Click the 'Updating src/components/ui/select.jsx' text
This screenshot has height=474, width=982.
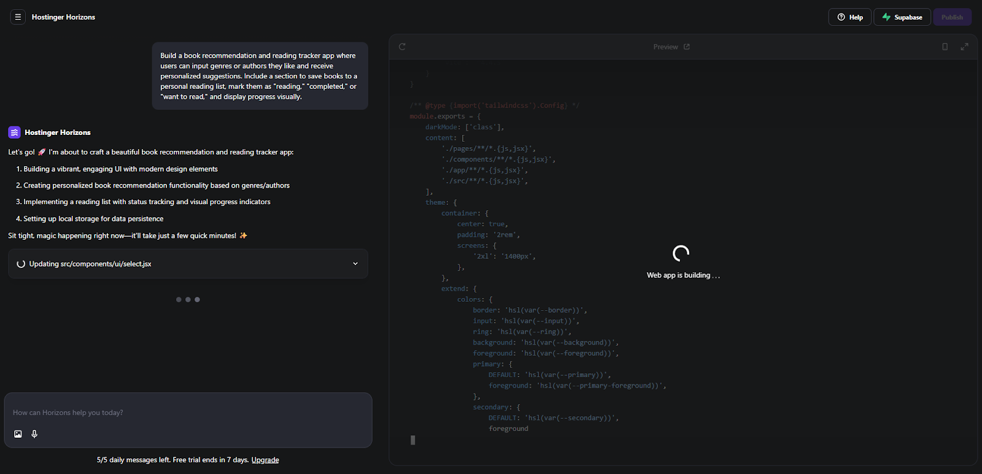[90, 264]
